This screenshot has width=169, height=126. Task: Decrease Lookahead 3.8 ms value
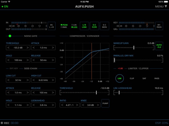point(34,105)
